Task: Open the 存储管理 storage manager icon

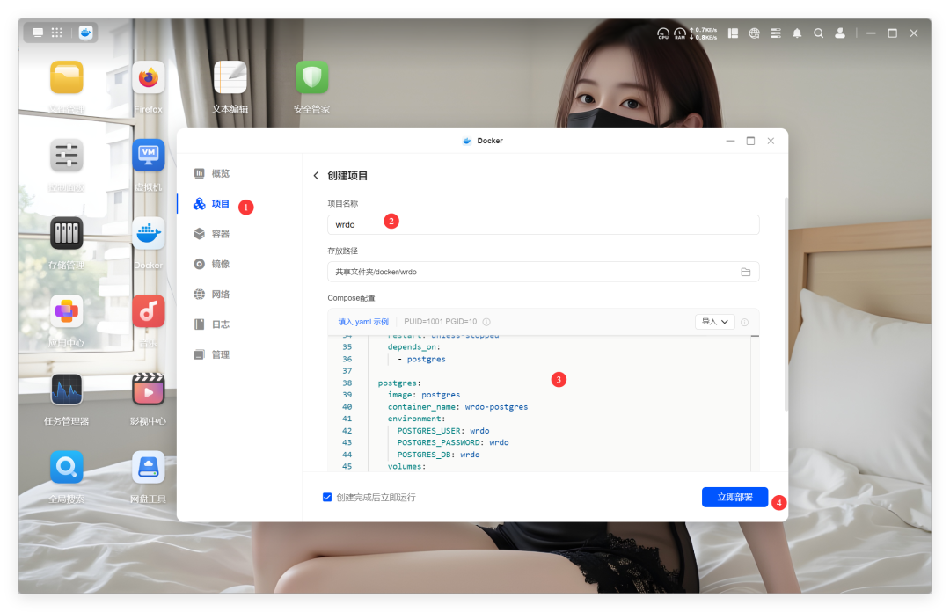Action: point(67,233)
